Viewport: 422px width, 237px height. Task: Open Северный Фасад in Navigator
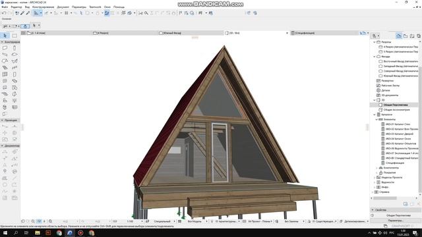tap(401, 71)
